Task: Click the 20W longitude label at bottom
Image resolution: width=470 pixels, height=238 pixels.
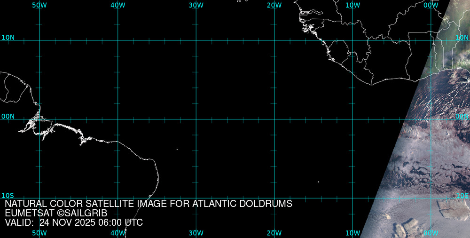Action: pos(274,233)
